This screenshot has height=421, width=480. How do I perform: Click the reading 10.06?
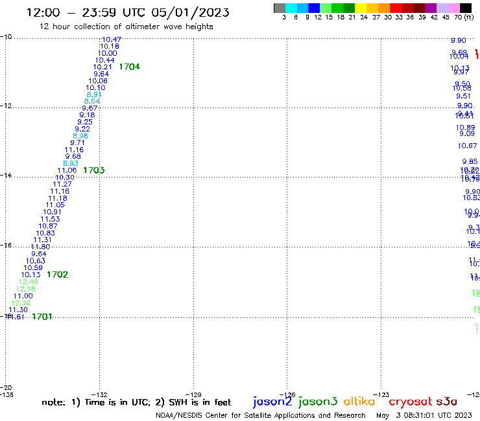click(98, 81)
